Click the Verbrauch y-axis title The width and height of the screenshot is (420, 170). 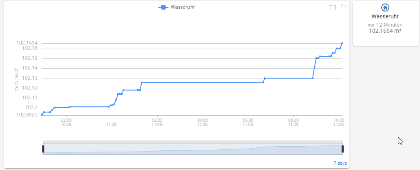[17, 80]
